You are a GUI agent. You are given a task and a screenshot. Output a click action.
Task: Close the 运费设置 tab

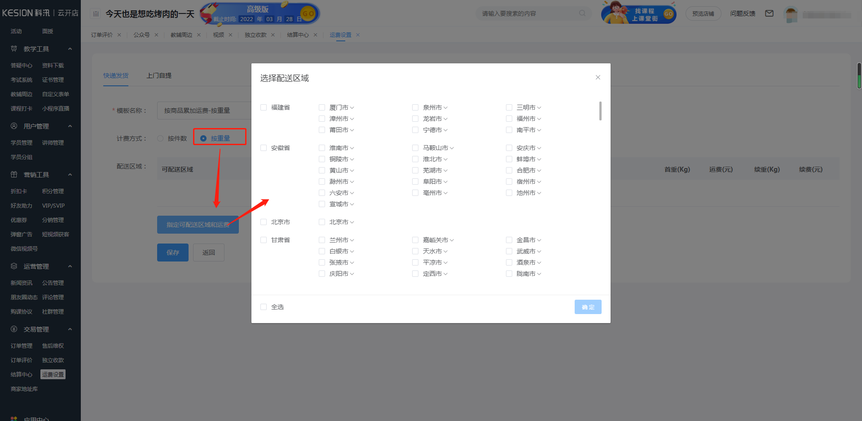[358, 35]
